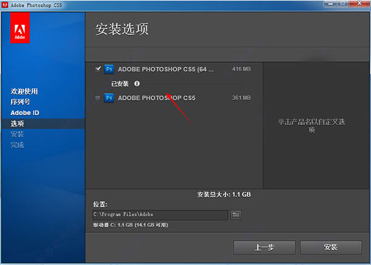Click the Adobe title bar icon
Screen dimensions: 371x265
(5, 5)
